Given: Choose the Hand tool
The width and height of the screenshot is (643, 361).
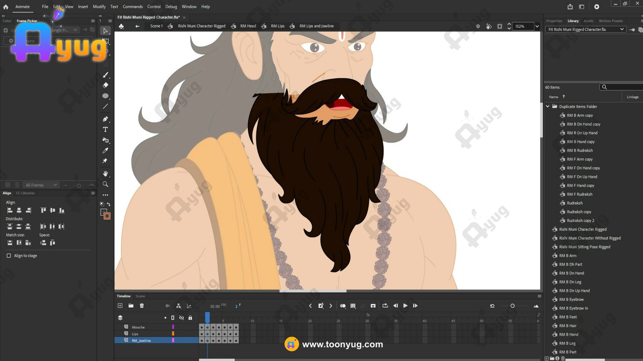Looking at the screenshot, I should [x=105, y=174].
